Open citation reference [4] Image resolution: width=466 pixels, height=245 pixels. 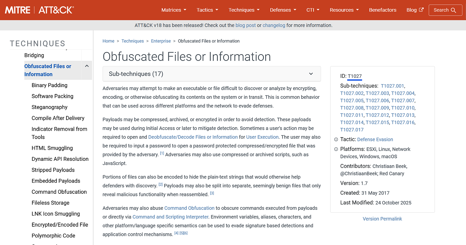click(x=176, y=233)
